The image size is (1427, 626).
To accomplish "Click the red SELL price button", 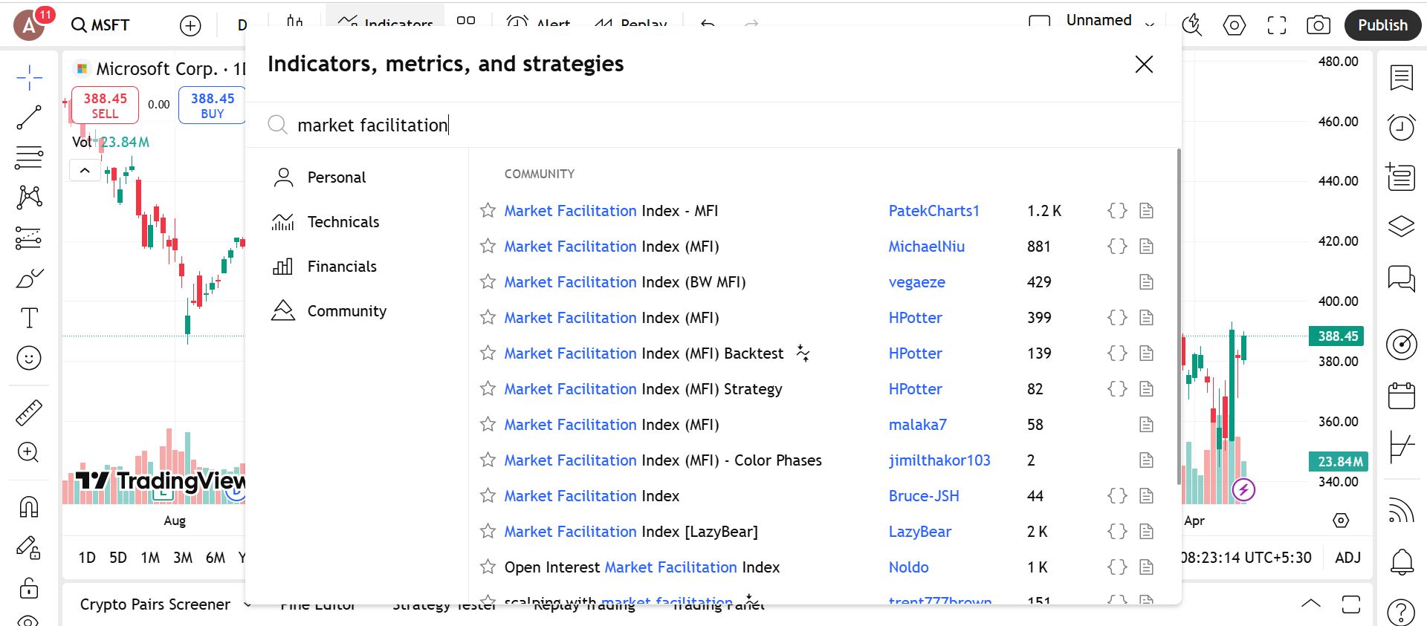I will point(105,105).
